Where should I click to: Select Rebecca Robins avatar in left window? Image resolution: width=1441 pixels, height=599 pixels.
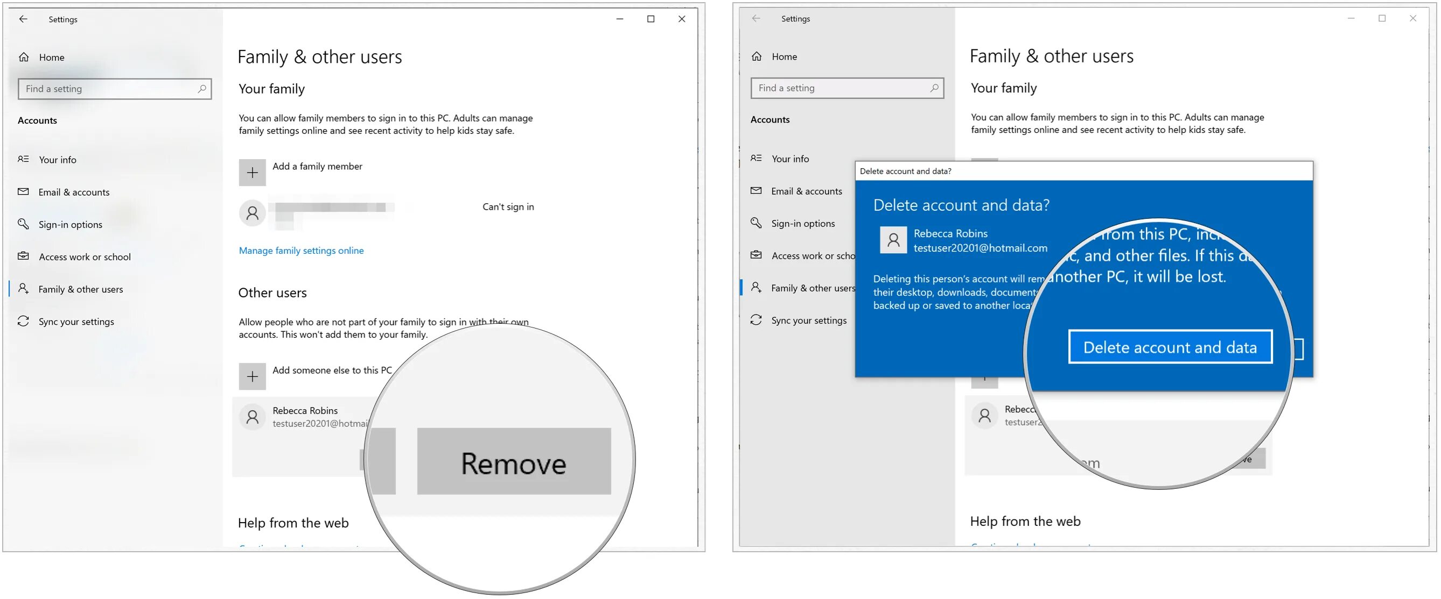[x=253, y=416]
